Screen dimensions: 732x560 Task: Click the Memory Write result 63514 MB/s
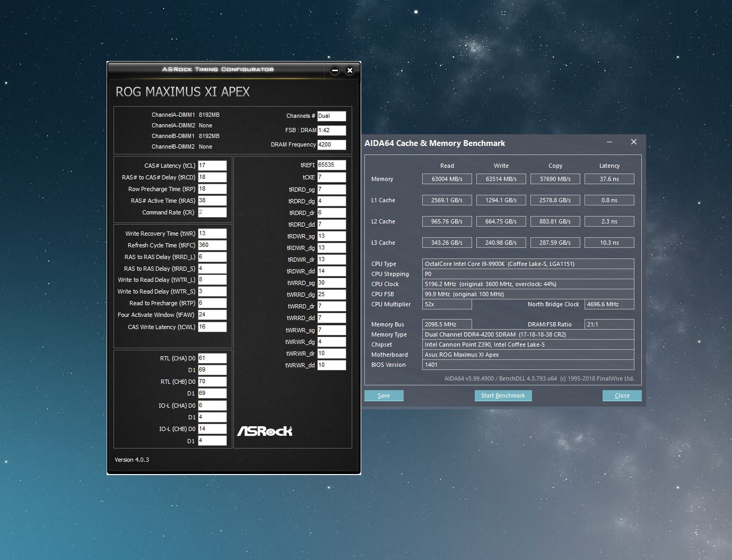pos(501,179)
